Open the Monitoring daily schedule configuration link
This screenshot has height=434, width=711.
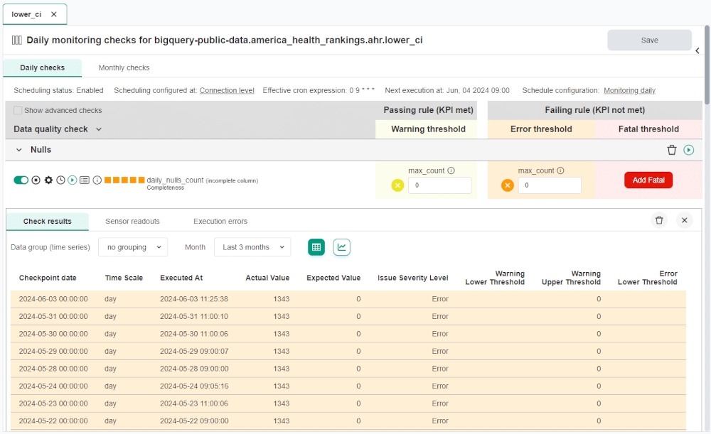629,91
